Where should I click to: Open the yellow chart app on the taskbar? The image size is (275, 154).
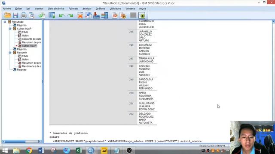tap(104, 151)
